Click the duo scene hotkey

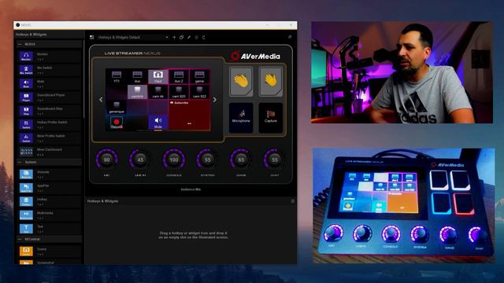click(x=137, y=77)
